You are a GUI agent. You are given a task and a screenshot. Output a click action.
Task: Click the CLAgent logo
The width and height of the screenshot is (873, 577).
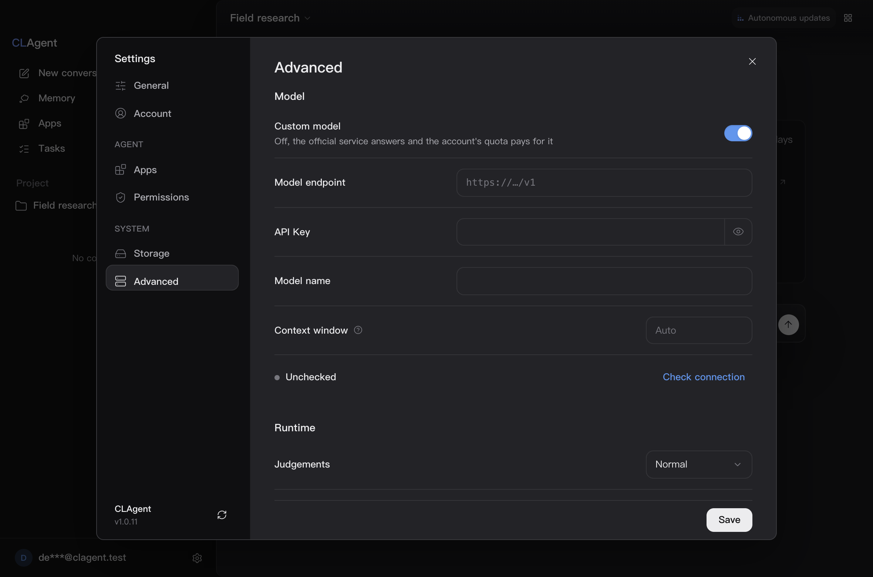[x=34, y=43]
